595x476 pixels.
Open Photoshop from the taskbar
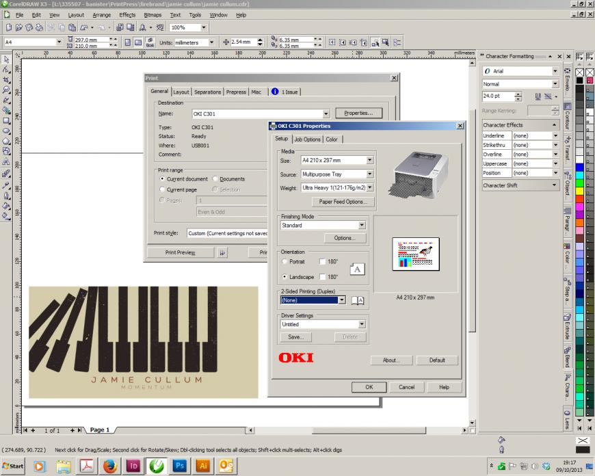[179, 466]
